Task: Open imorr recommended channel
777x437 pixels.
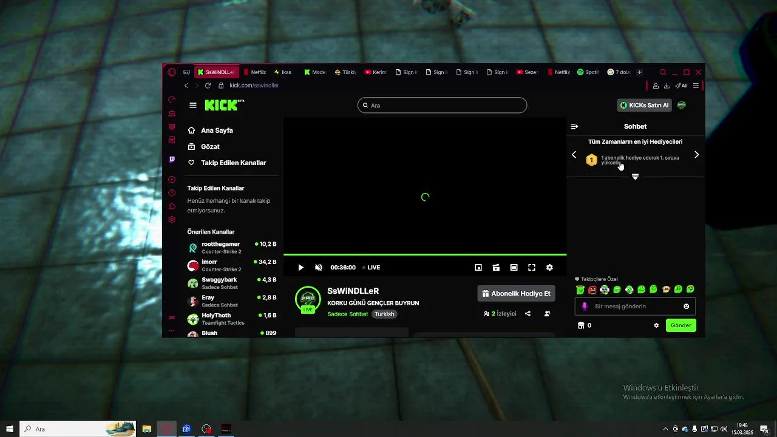Action: [x=232, y=265]
